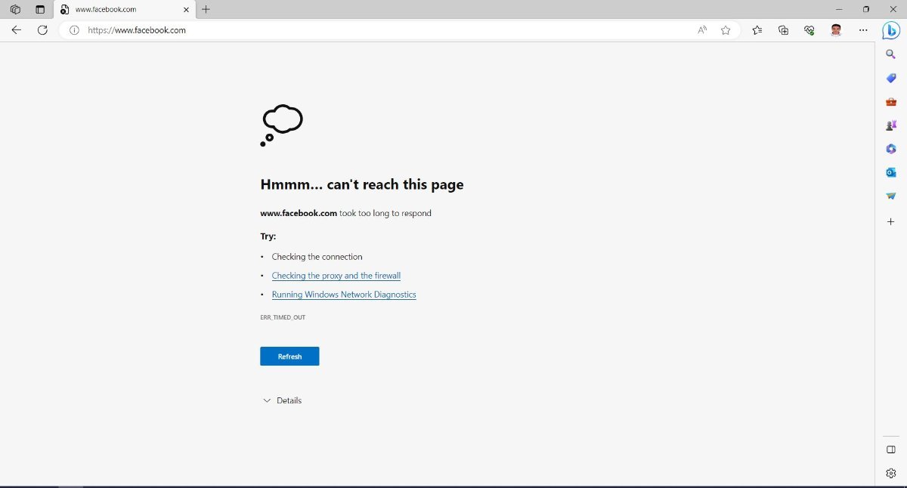Image resolution: width=907 pixels, height=488 pixels.
Task: Open the sidebar Drop icon
Action: pos(890,196)
